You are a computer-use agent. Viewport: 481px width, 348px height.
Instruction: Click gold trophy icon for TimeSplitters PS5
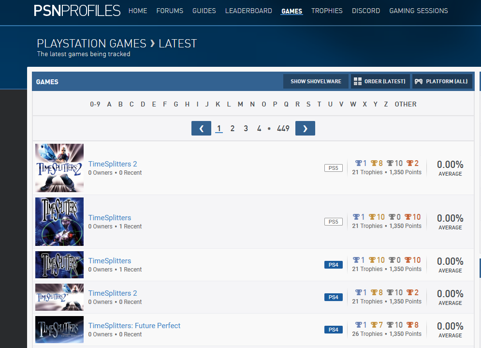tap(372, 217)
